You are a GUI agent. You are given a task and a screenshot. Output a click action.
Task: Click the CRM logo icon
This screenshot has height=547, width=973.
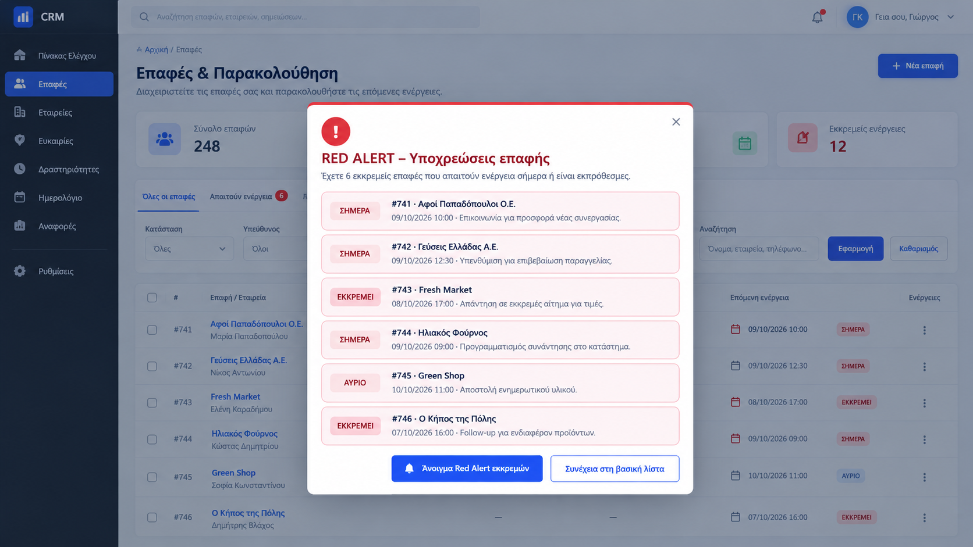[x=23, y=17]
